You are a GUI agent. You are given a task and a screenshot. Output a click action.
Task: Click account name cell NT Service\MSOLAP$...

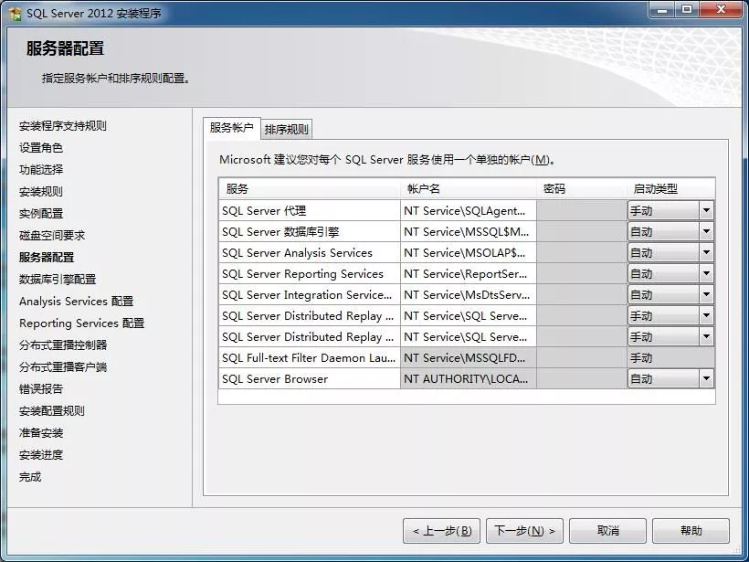click(468, 253)
